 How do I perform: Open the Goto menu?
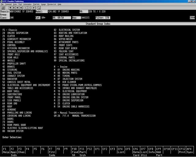[15, 4]
